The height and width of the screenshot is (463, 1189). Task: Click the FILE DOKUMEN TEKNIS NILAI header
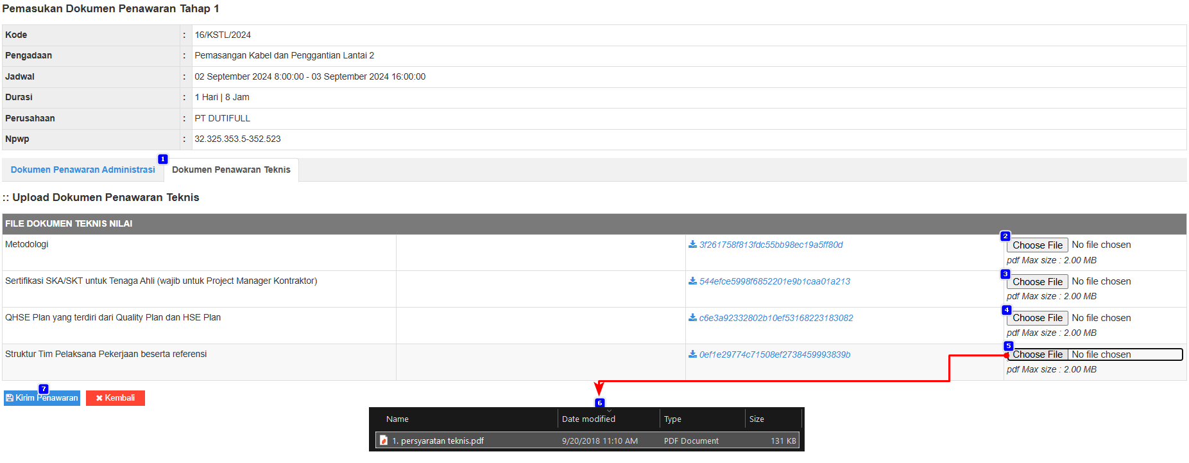[x=69, y=223]
